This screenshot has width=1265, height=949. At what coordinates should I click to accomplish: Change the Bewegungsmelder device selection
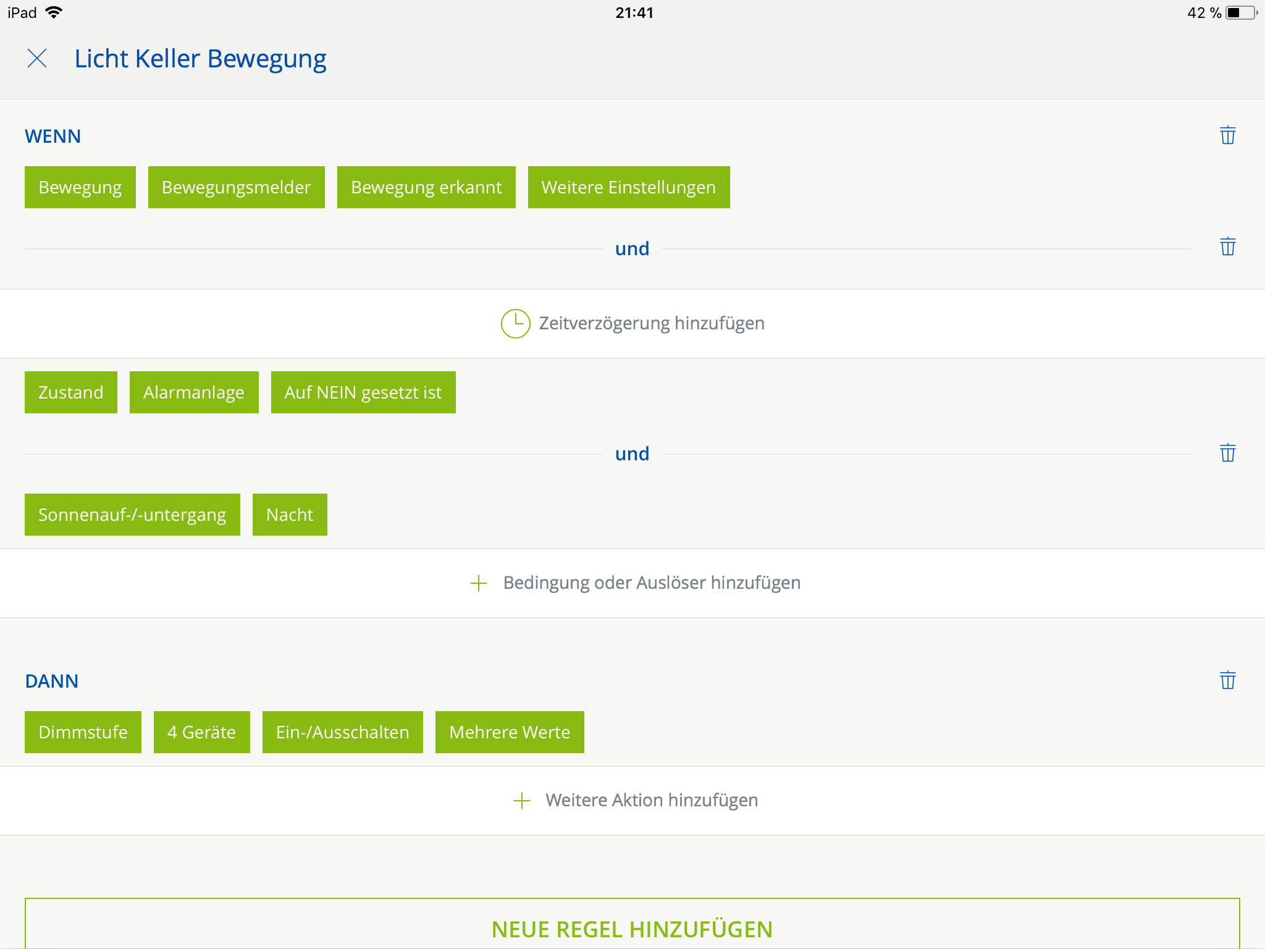click(x=236, y=187)
